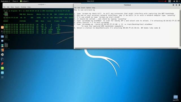Screen dimensions: 181x102
Task: Click station 88:E8:7F:2C:C8:32 row in terminal
Action: tap(31, 25)
